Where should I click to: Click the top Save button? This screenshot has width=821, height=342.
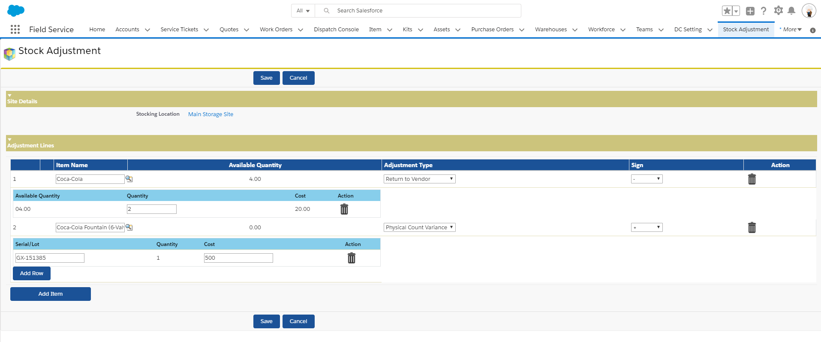click(x=267, y=78)
